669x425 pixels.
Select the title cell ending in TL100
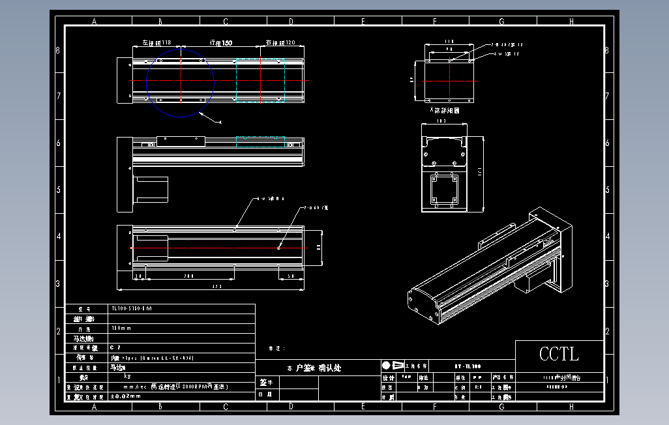click(468, 366)
